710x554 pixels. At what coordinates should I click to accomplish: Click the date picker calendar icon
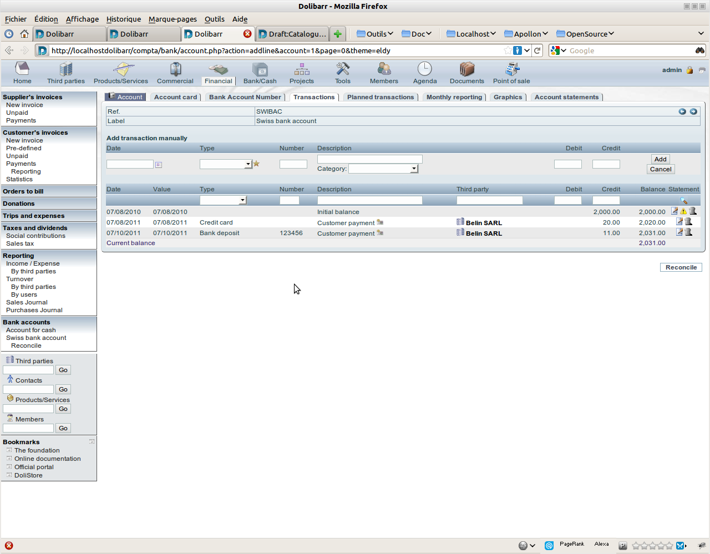[x=159, y=165]
